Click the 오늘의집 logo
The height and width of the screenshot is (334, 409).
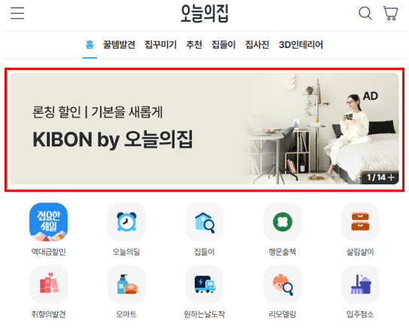tap(204, 13)
